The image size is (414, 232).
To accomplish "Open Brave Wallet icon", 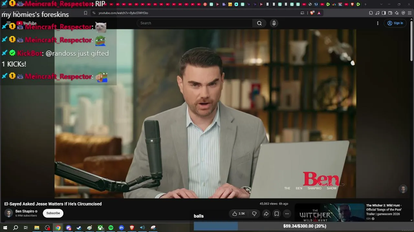I will click(390, 13).
